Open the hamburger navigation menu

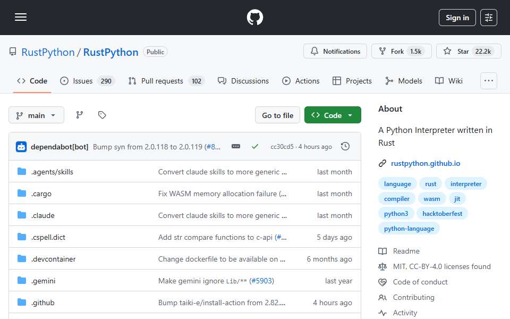coord(21,17)
